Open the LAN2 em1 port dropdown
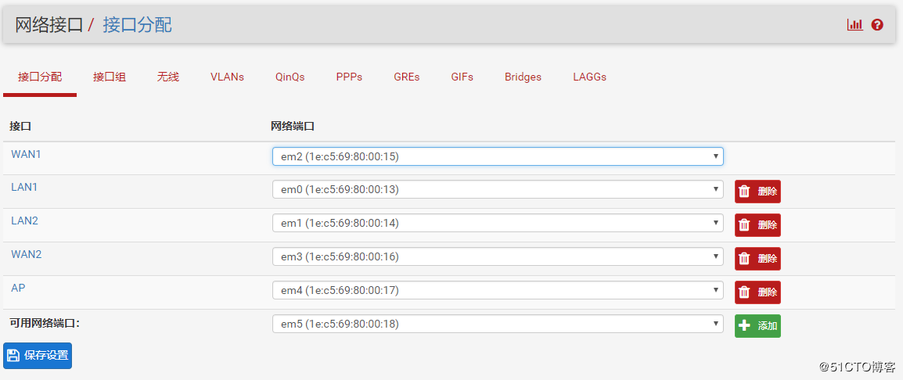 pyautogui.click(x=497, y=223)
